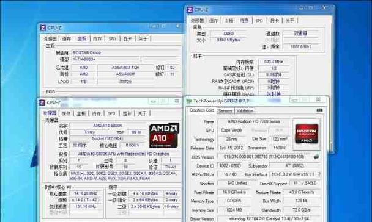Click the GDDR5 memory type field
The height and width of the screenshot is (222, 372).
click(x=234, y=201)
